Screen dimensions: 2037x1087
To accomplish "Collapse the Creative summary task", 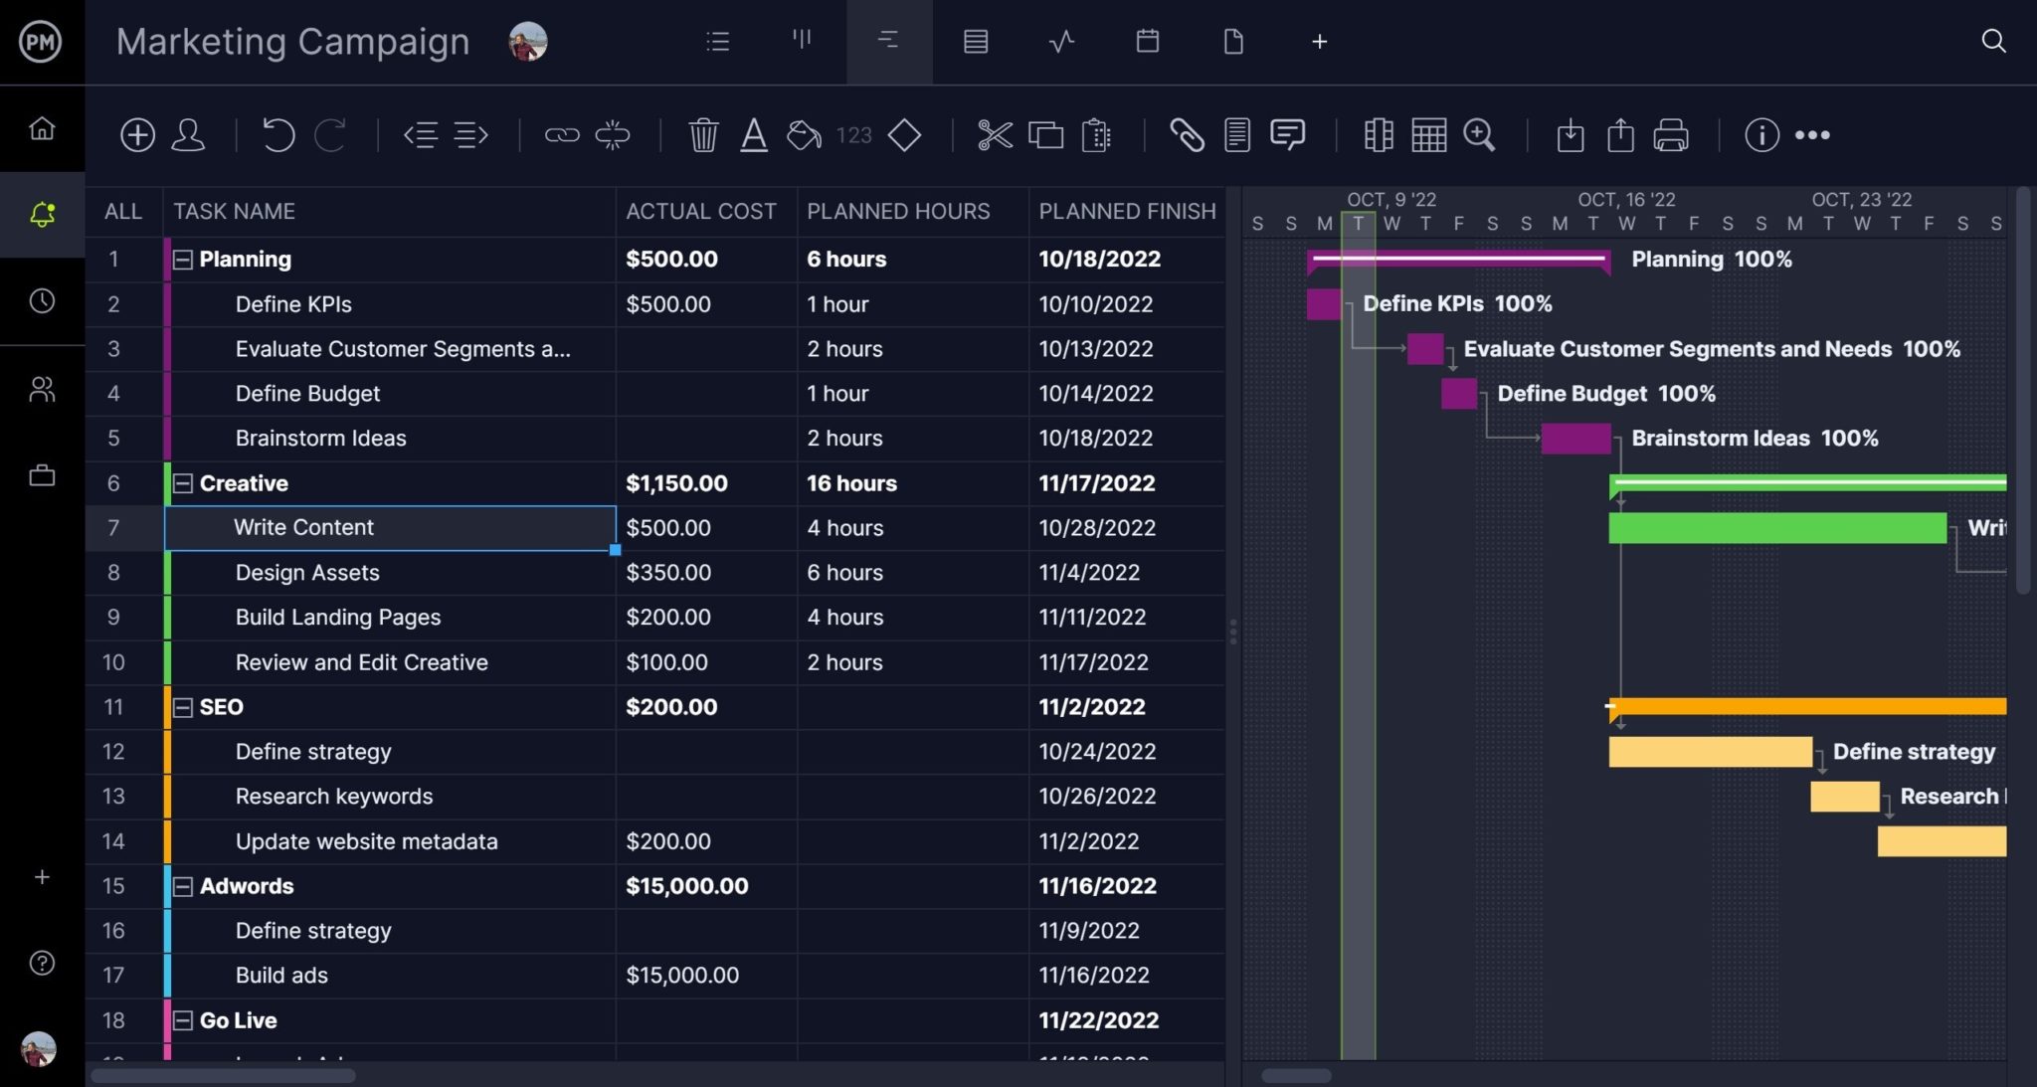I will 182,483.
